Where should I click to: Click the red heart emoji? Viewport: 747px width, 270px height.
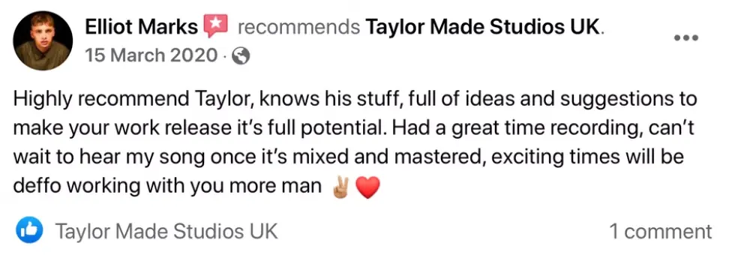367,187
